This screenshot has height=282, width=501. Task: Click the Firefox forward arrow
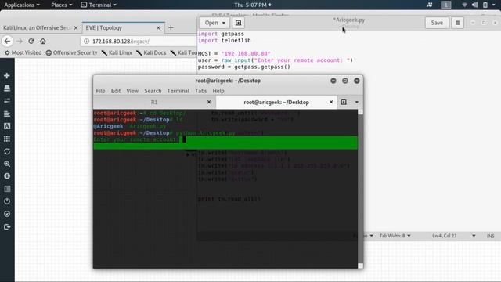pyautogui.click(x=19, y=41)
